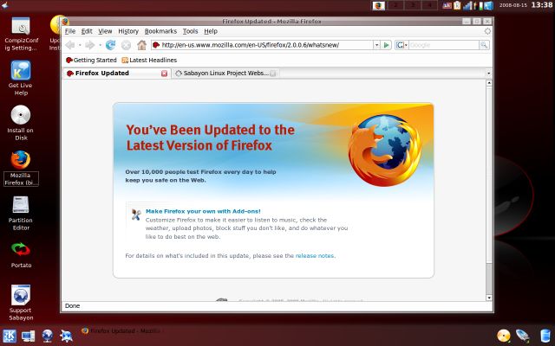Go forward with the Forward arrow button
555x346 pixels.
pyautogui.click(x=90, y=45)
